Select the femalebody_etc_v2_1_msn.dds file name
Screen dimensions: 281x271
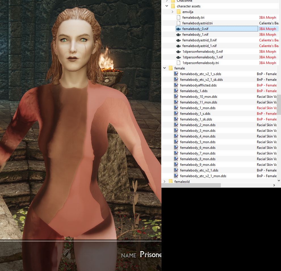point(203,176)
